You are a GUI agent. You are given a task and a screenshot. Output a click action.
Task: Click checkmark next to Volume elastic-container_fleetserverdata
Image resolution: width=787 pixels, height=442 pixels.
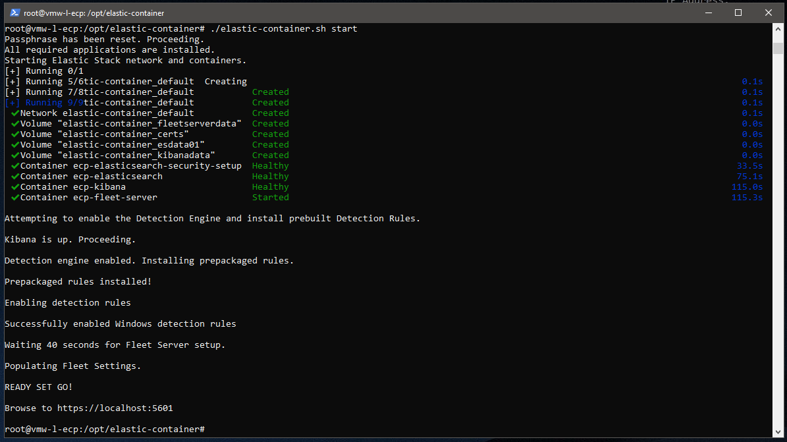pyautogui.click(x=14, y=124)
